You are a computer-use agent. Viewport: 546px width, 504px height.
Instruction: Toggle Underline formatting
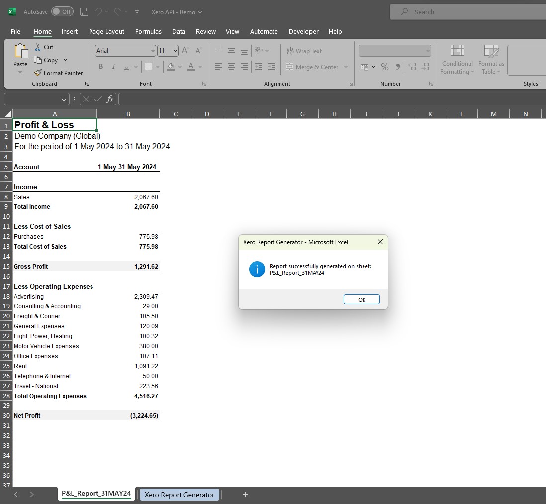pyautogui.click(x=126, y=66)
